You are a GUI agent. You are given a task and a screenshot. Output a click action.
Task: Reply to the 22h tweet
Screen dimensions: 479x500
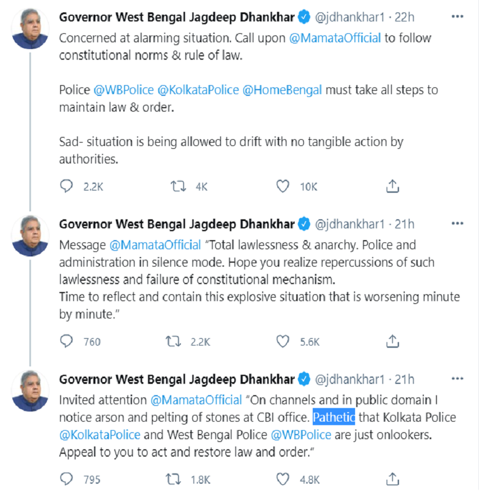[x=67, y=186]
